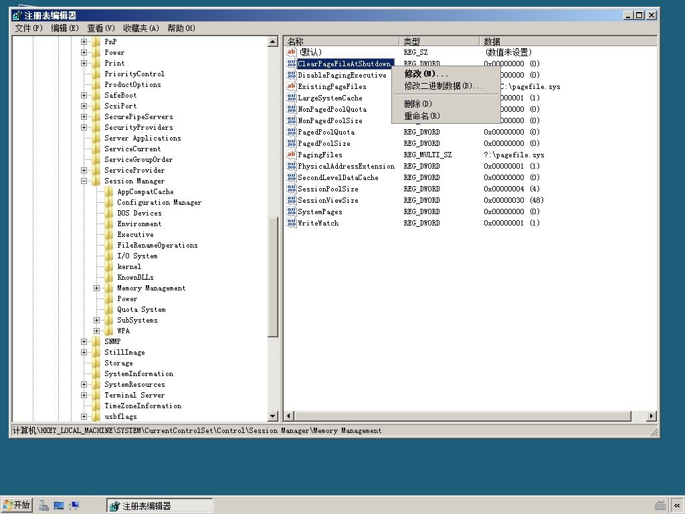This screenshot has height=514, width=685.
Task: Open the 帮助(H) menu
Action: pyautogui.click(x=181, y=28)
